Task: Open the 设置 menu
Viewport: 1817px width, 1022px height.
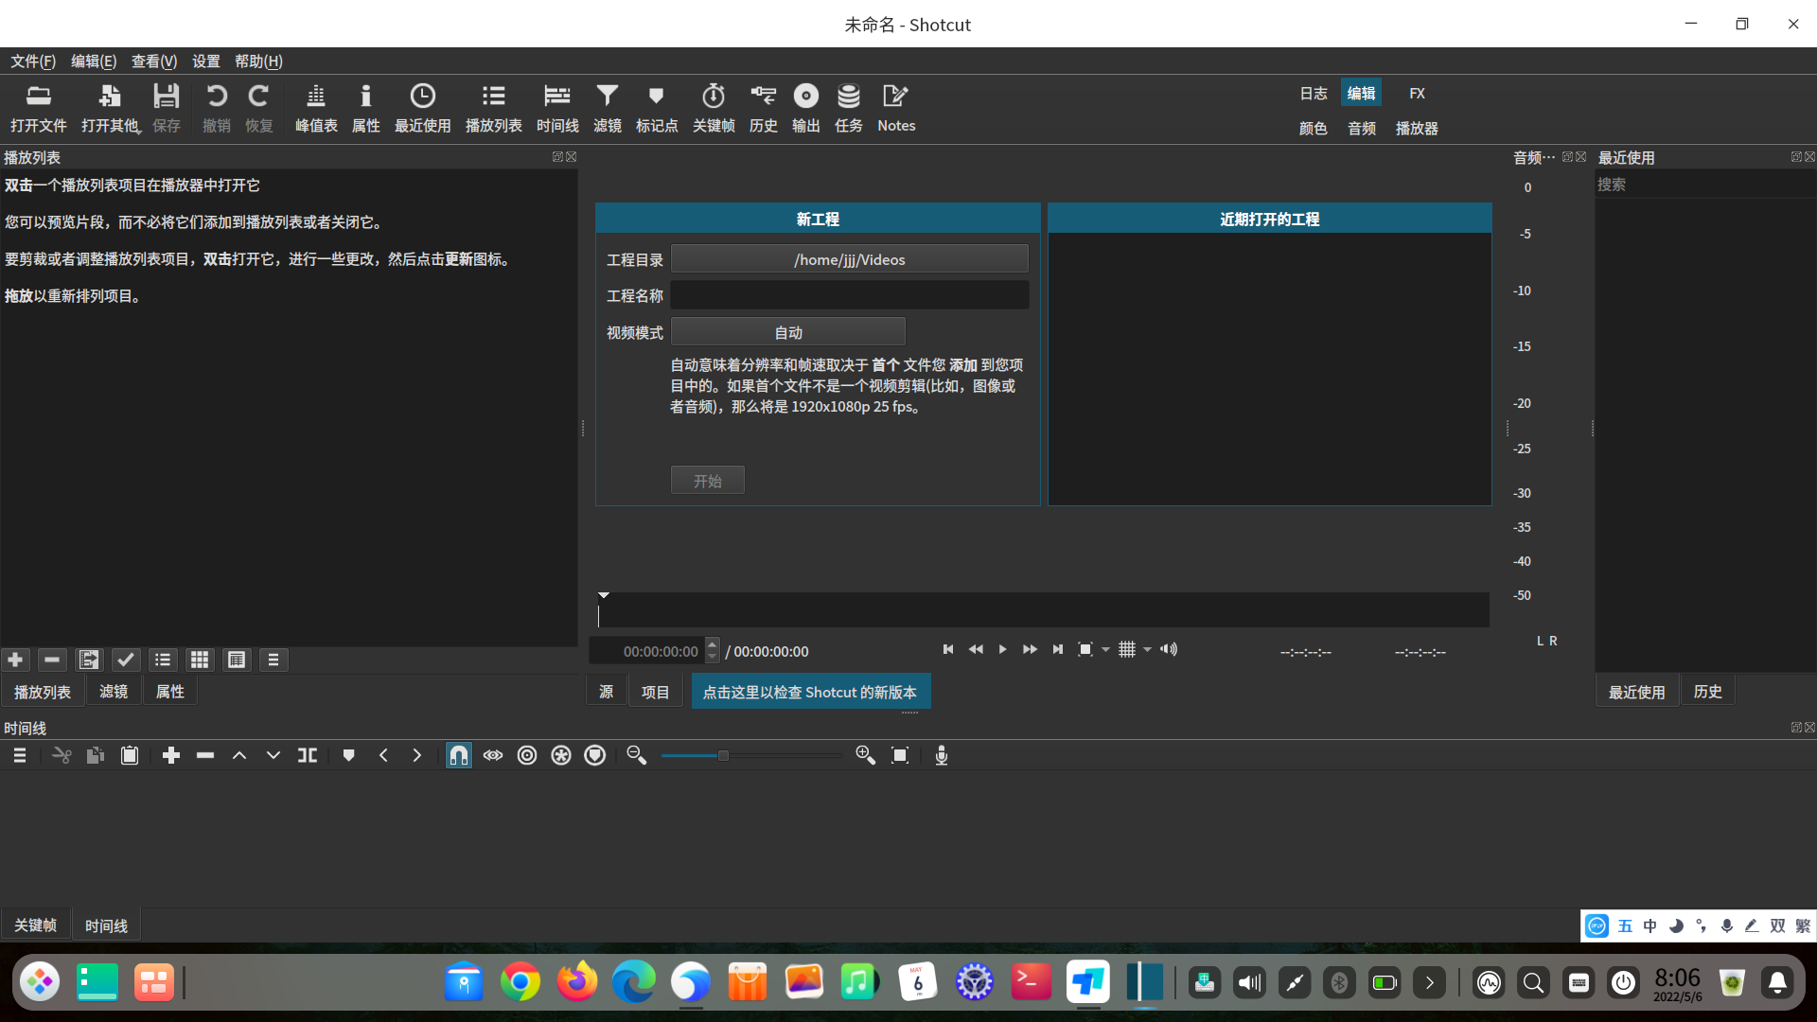Action: tap(205, 62)
